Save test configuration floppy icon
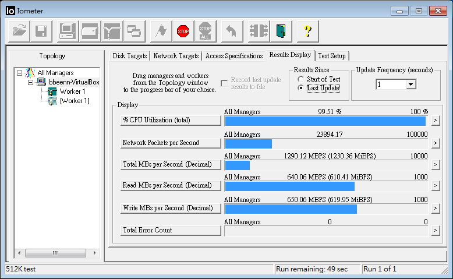Viewport: 453px width, 279px height. [x=41, y=31]
